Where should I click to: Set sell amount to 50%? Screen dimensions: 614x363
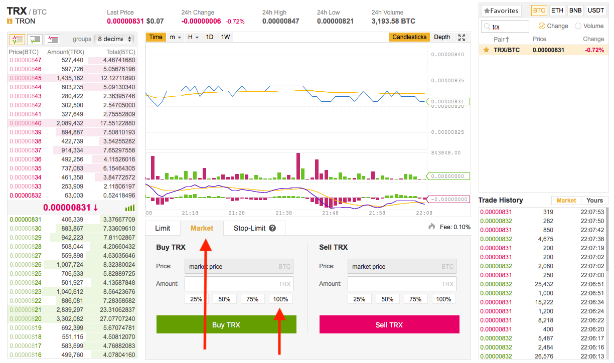(x=387, y=299)
